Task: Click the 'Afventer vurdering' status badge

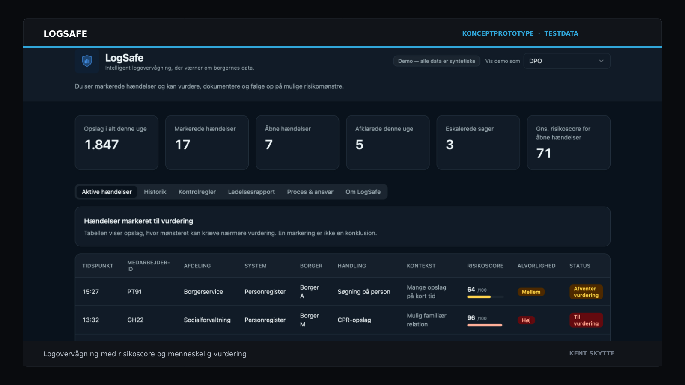Action: pyautogui.click(x=586, y=292)
